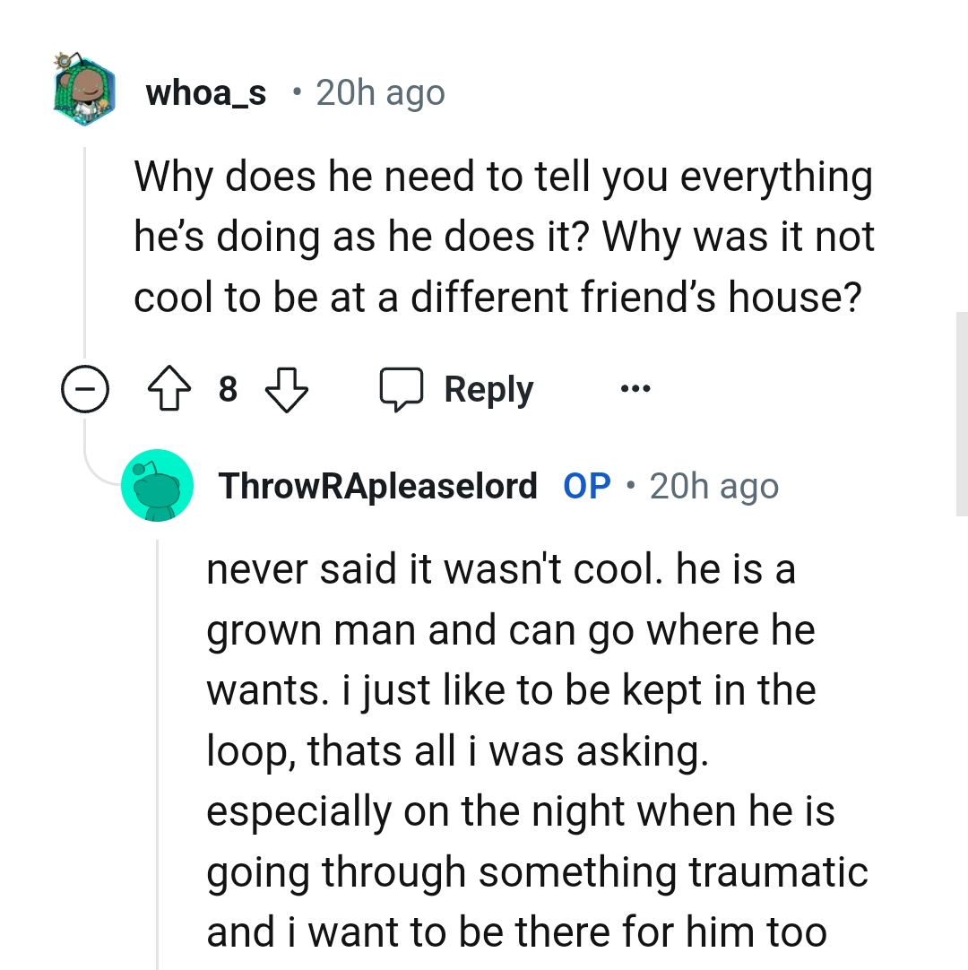Select the upward arrow vote icon
The width and height of the screenshot is (968, 970).
(169, 388)
